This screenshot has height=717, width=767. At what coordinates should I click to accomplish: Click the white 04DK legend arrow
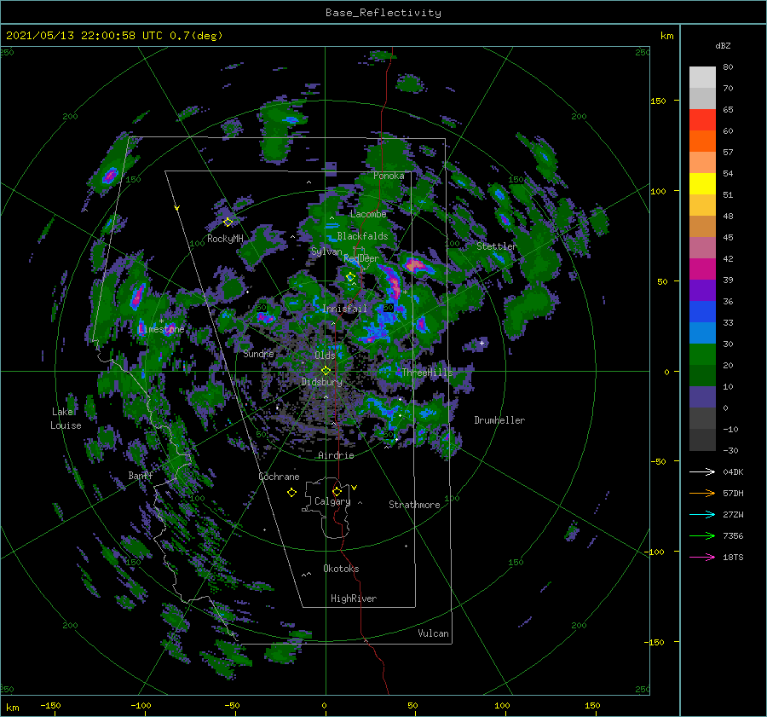[702, 471]
